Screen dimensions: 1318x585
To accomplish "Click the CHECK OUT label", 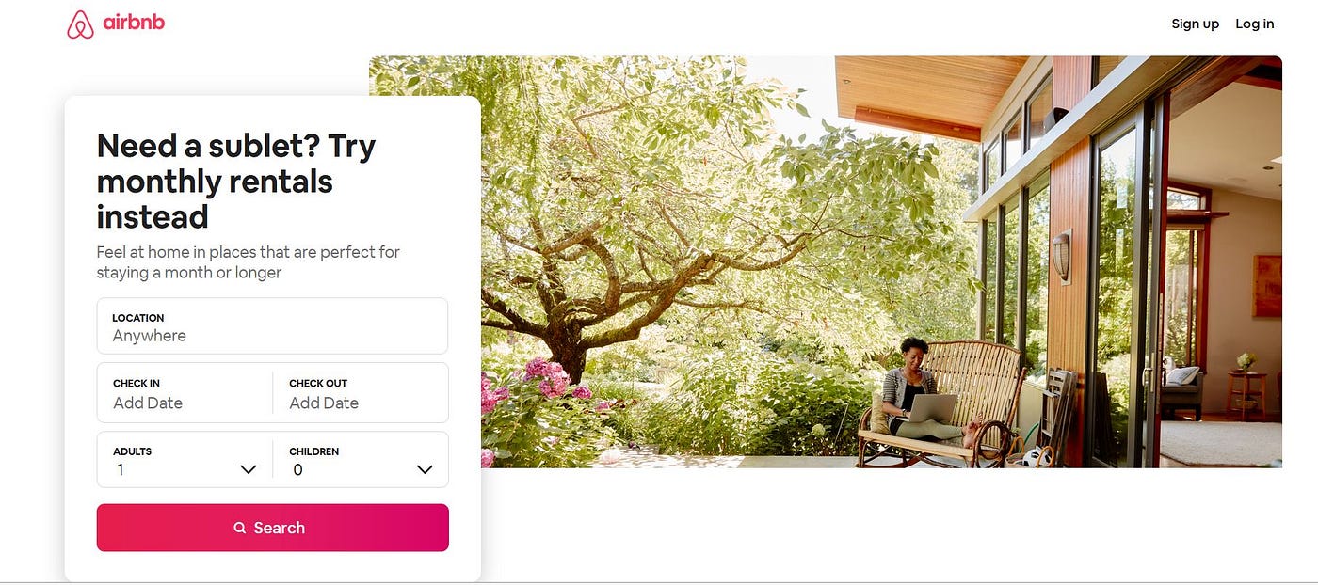I will [318, 384].
